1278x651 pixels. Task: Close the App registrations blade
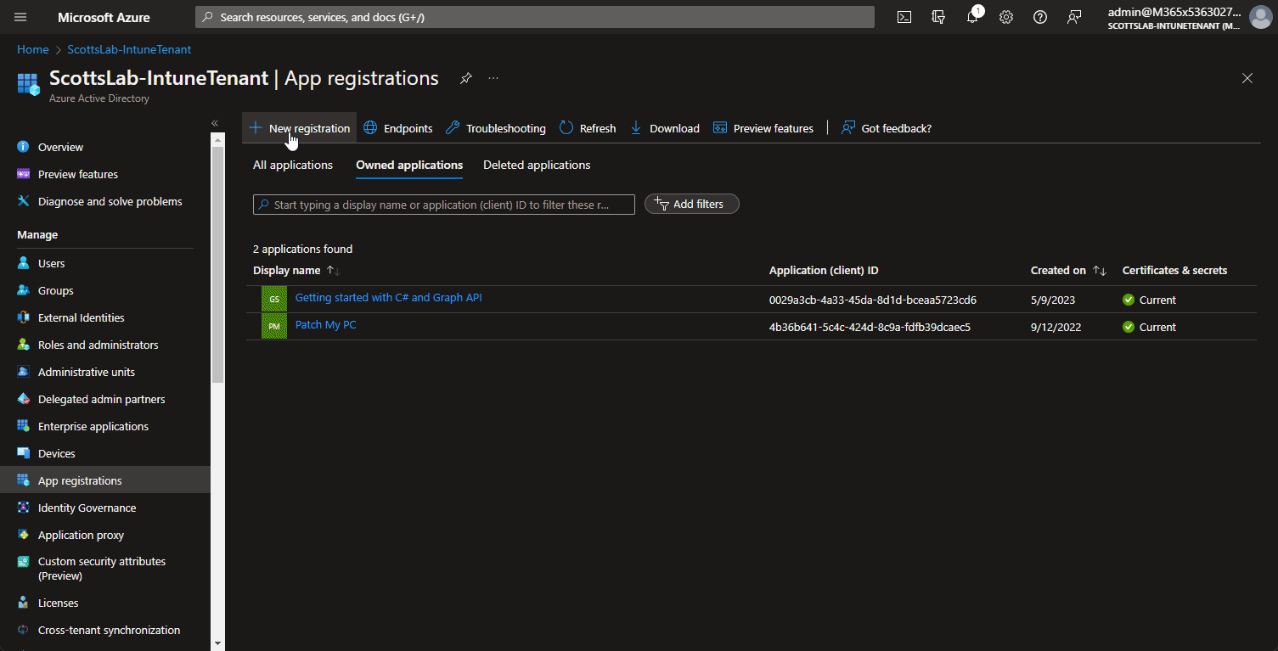[1247, 78]
